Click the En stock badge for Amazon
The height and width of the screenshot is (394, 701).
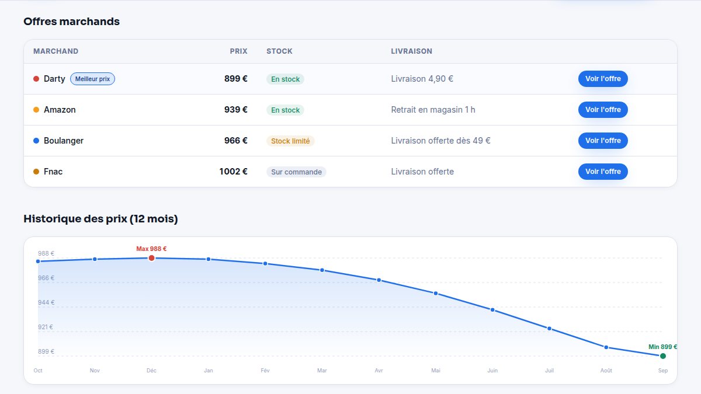point(285,110)
